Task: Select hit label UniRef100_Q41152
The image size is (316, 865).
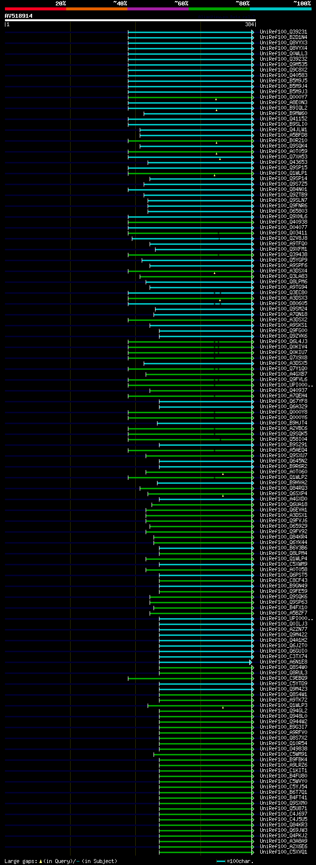Action: click(x=283, y=119)
